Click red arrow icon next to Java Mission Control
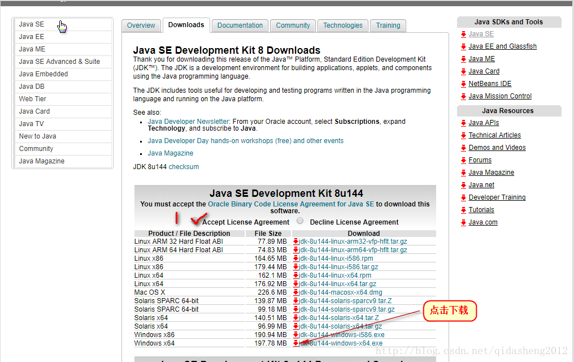Screen dimensions: 574x362 click(463, 96)
